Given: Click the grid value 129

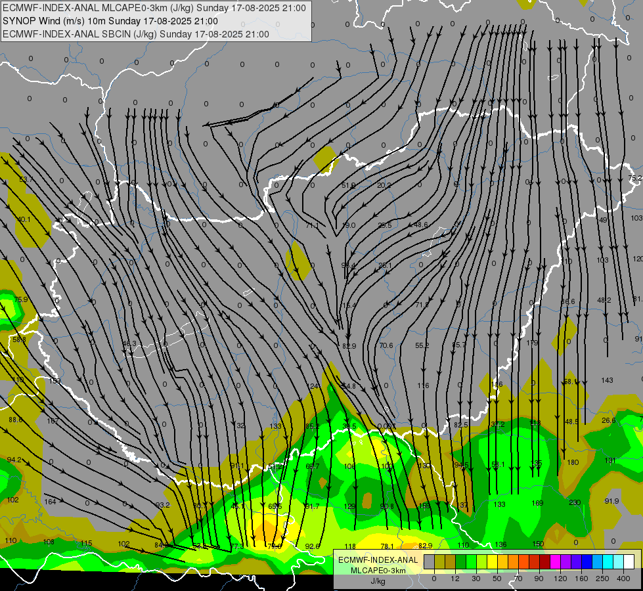Looking at the screenshot, I should click(x=349, y=506).
